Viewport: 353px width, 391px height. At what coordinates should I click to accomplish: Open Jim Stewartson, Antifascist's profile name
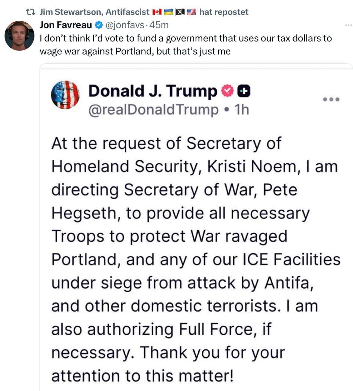[95, 12]
